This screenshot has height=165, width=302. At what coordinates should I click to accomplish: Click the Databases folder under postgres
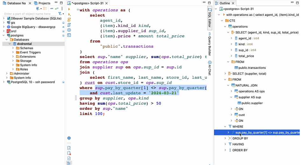[x=21, y=39]
